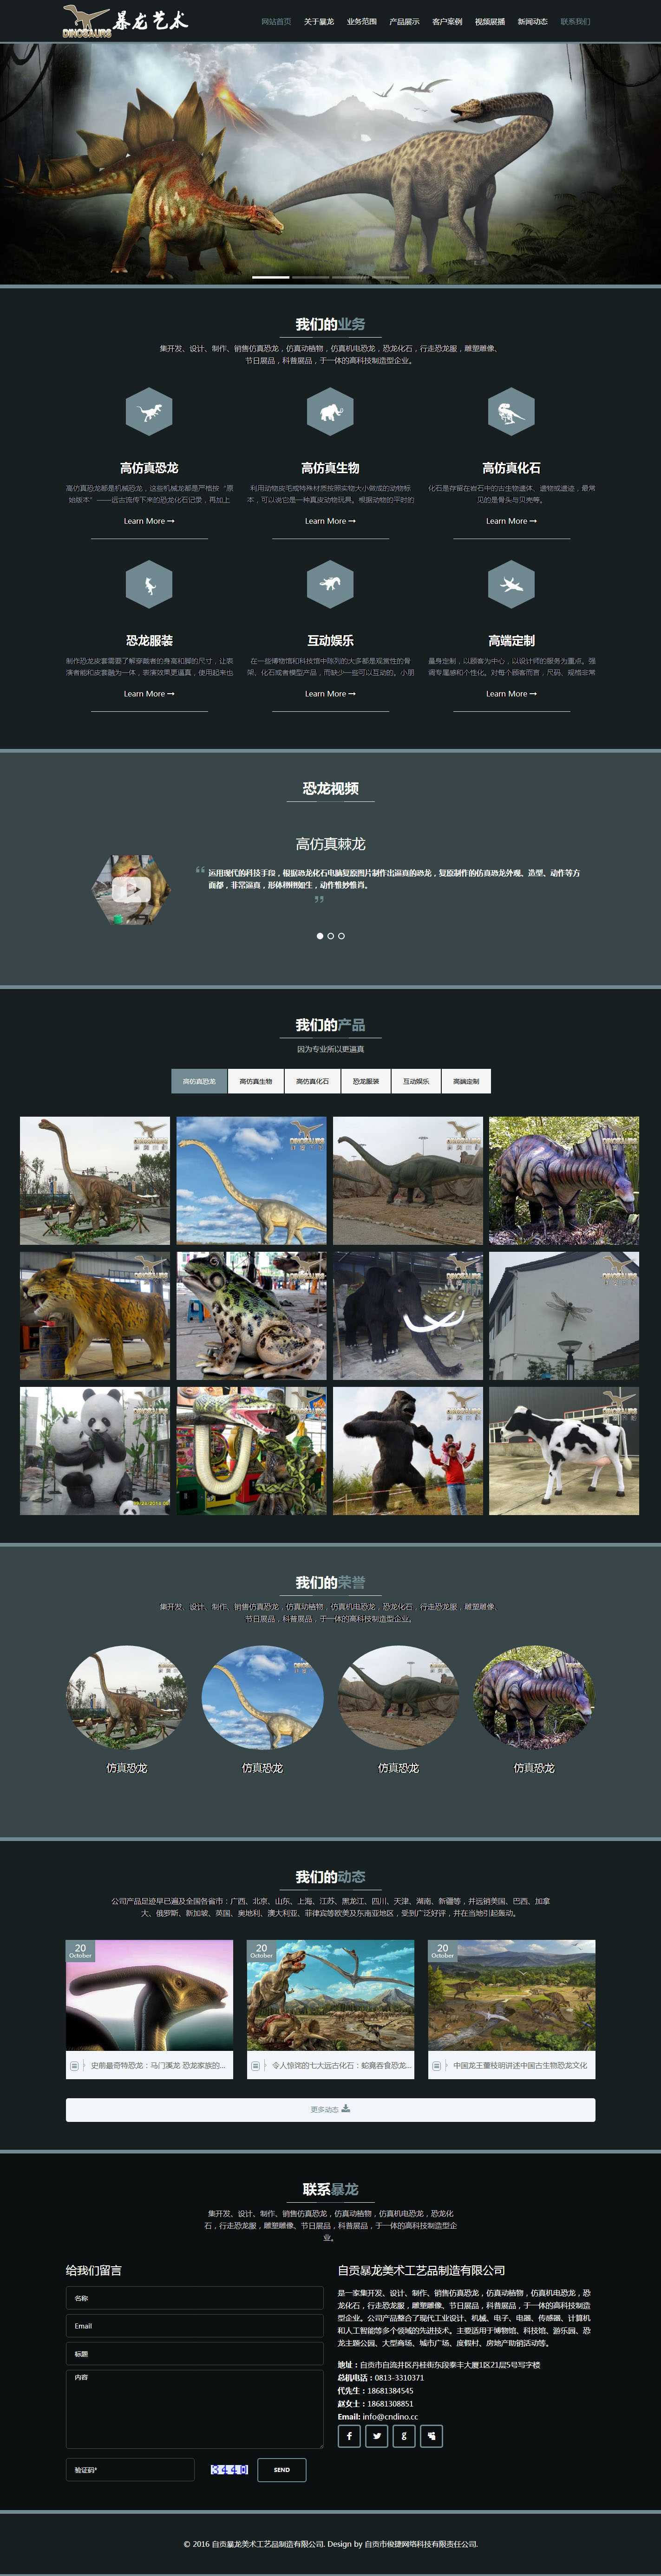661x2576 pixels.
Task: Open the Facebook social icon
Action: click(x=349, y=2435)
